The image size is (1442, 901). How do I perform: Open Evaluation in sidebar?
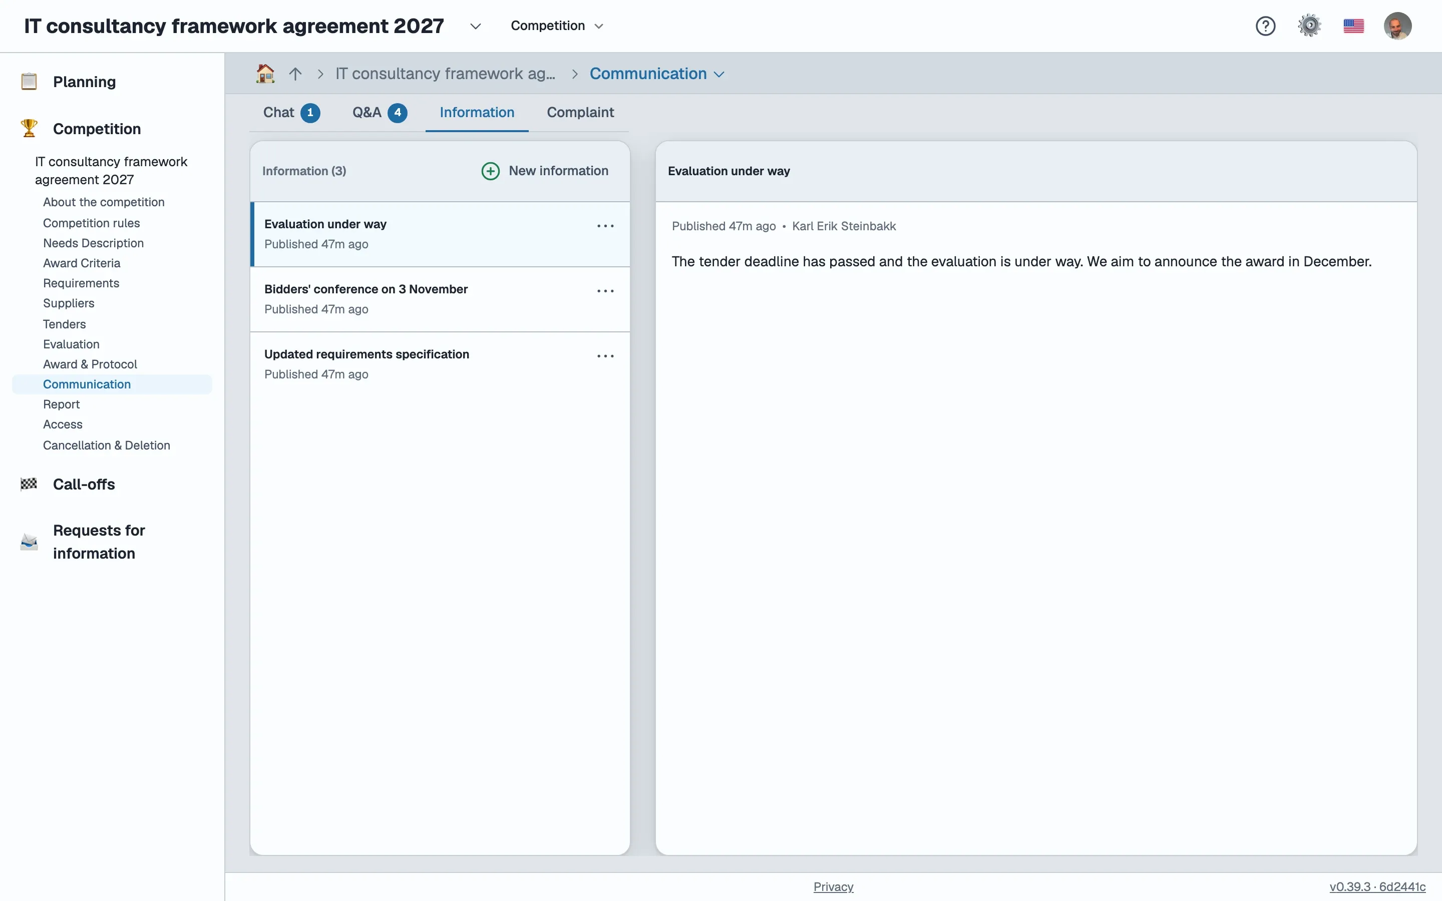71,344
